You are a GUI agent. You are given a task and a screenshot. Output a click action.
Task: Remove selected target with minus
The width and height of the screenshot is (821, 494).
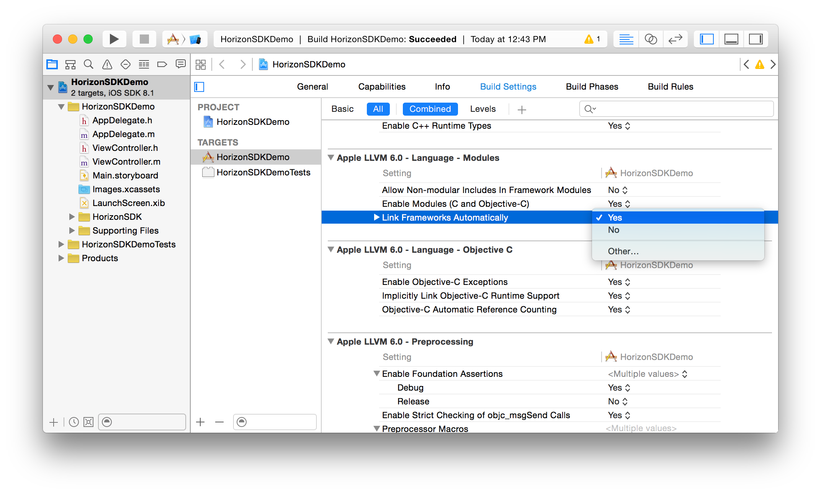(219, 422)
